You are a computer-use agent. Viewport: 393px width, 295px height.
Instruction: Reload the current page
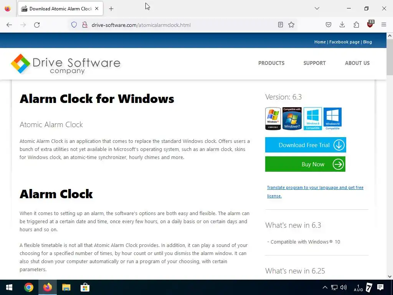[x=37, y=25]
